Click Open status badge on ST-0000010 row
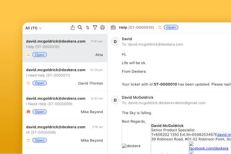This screenshot has height=154, width=231. point(39,55)
